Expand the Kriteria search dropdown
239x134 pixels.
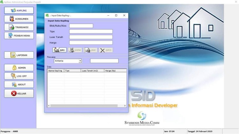pyautogui.click(x=80, y=61)
